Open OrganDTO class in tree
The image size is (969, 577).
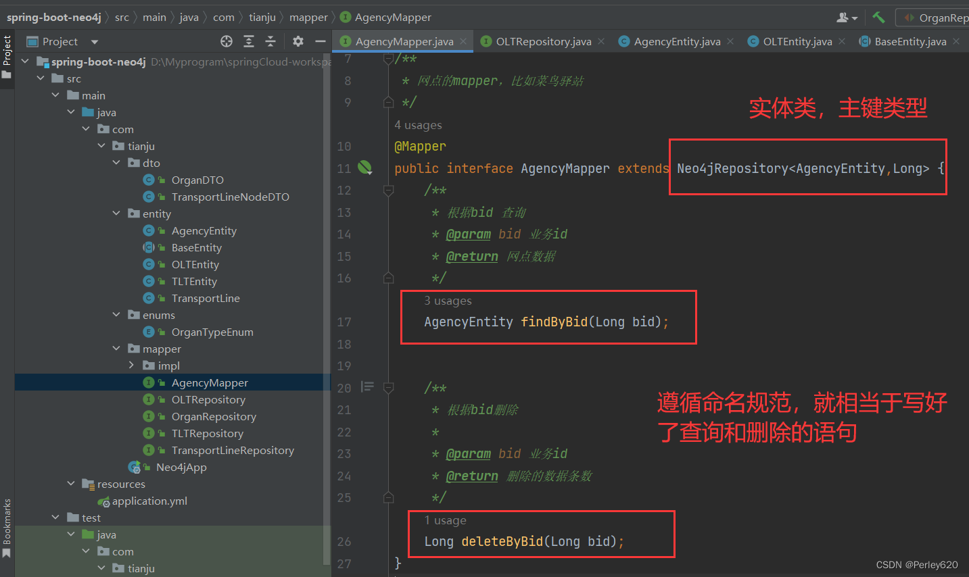click(x=197, y=180)
